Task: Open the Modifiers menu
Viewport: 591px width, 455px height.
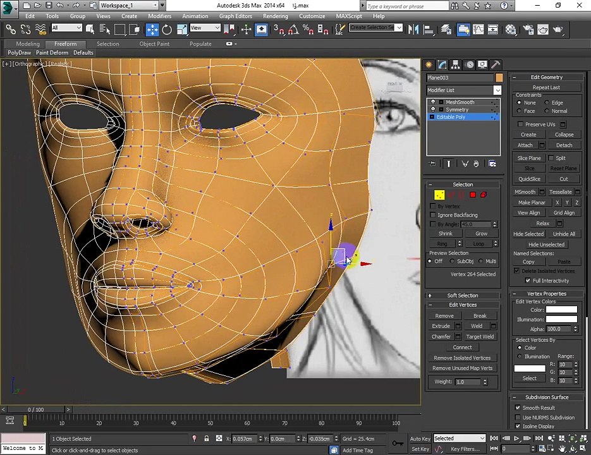Action: click(x=159, y=16)
